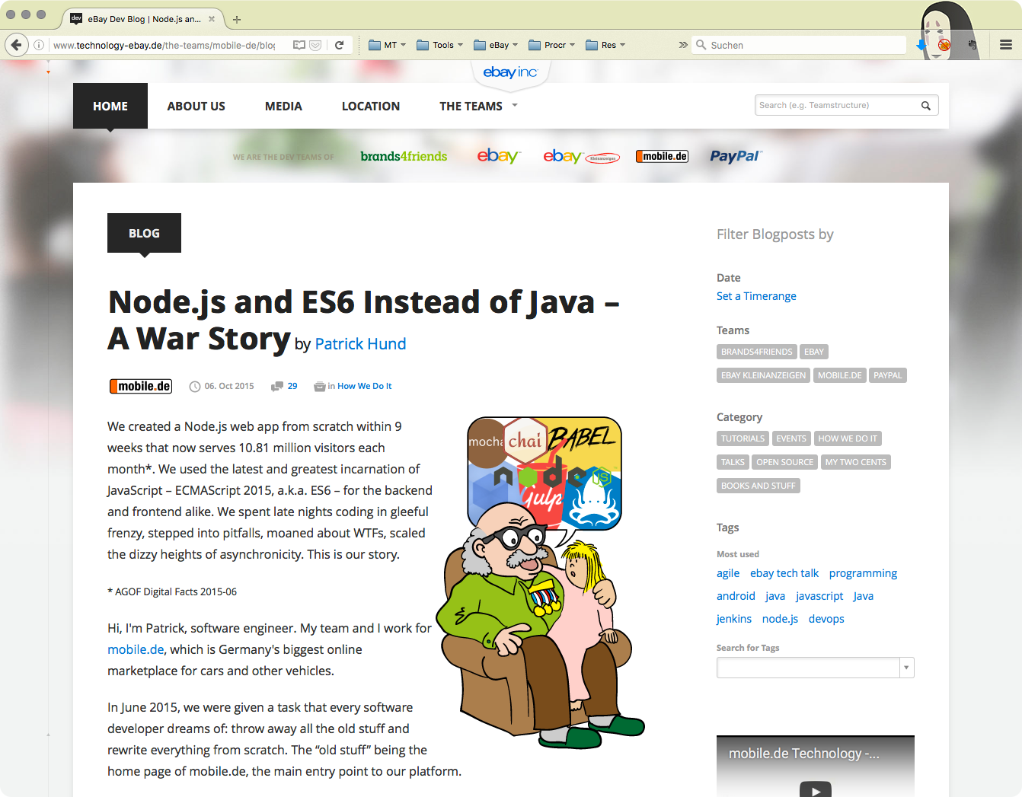Expand the eBay bookmarks folder
The image size is (1022, 797).
pyautogui.click(x=496, y=45)
